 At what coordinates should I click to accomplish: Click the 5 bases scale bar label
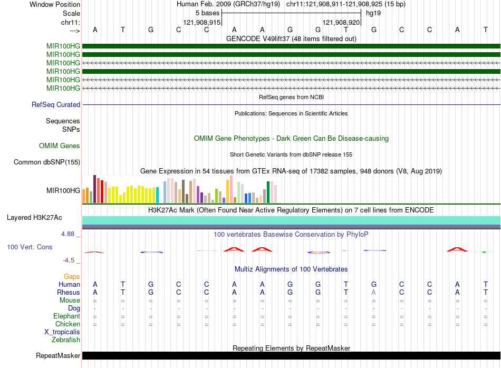[x=208, y=13]
